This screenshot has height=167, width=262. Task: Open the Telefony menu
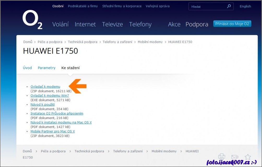click(x=140, y=24)
